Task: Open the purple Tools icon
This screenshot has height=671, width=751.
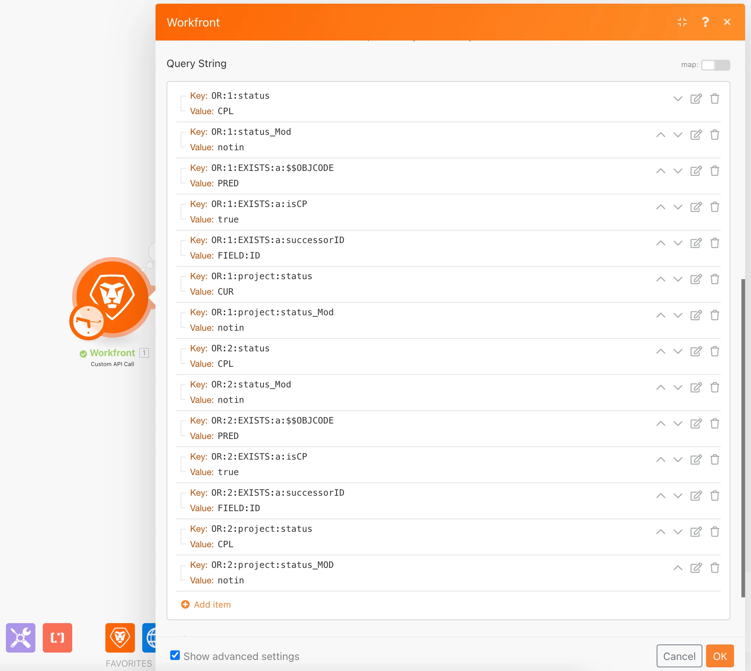Action: click(x=21, y=637)
